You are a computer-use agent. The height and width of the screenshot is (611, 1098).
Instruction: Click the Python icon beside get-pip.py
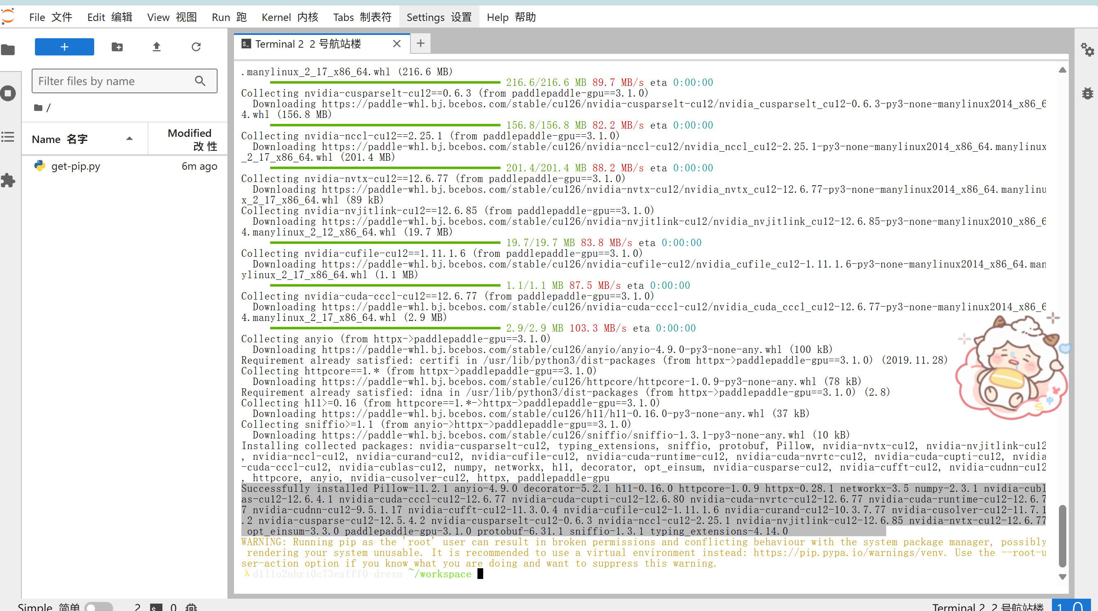pos(40,166)
